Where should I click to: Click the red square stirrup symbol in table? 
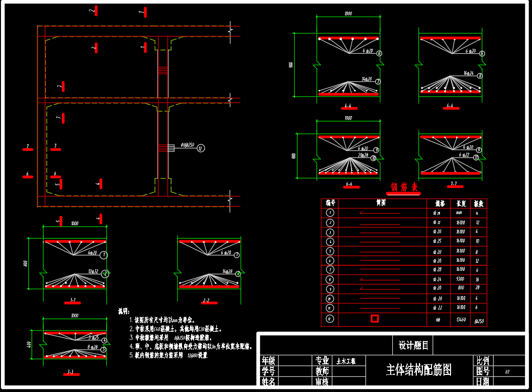point(375,318)
